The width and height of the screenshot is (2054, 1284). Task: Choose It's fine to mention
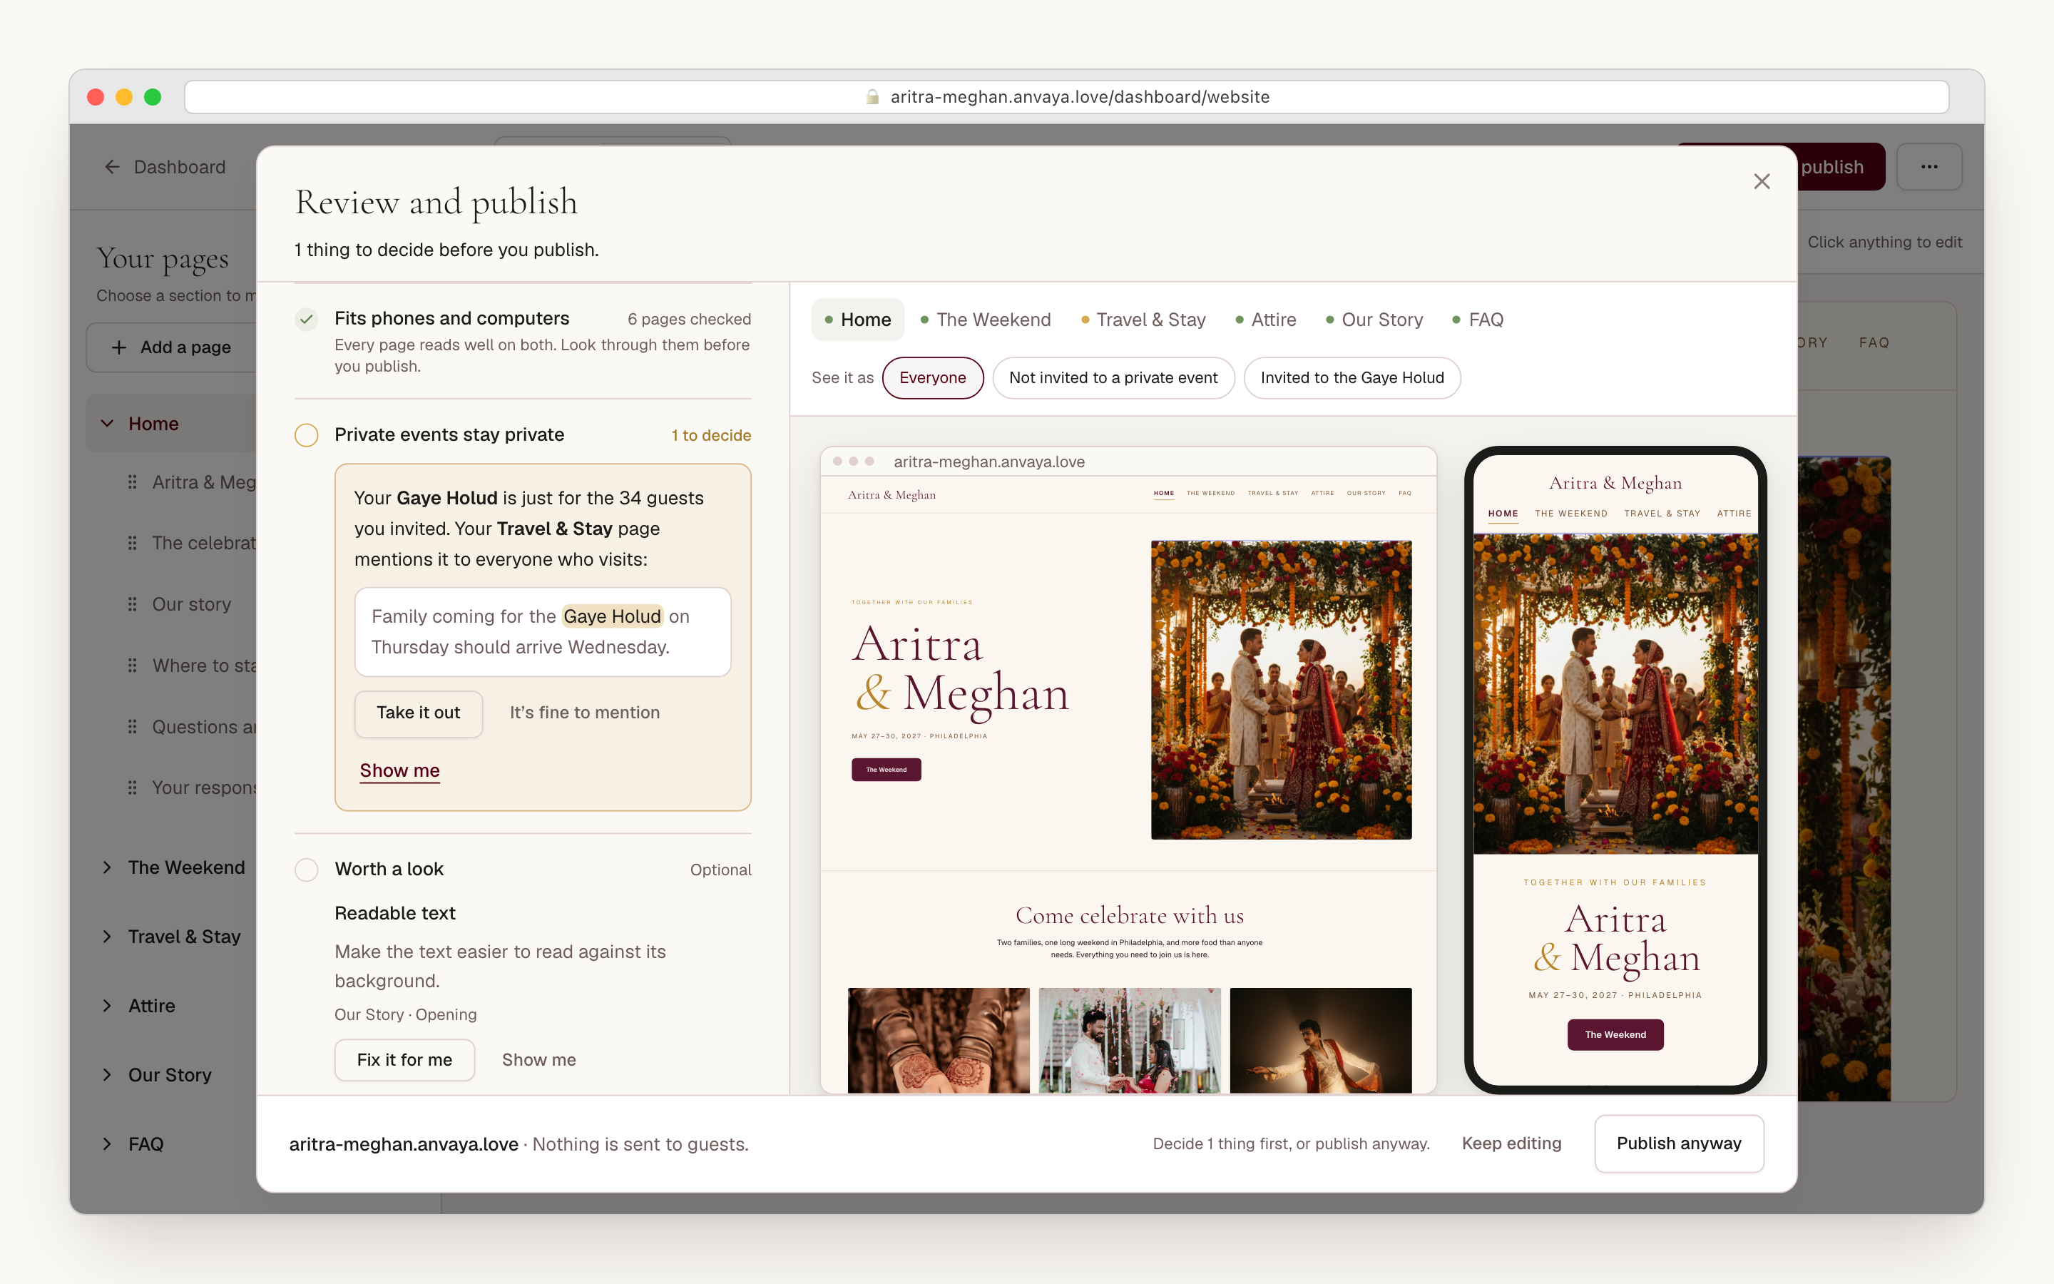point(585,713)
